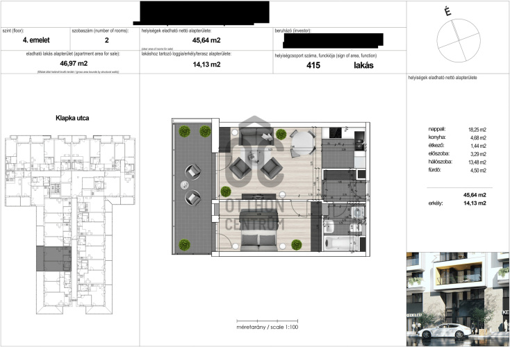Click the bottom-left balcony plant
The height and width of the screenshot is (347, 510).
[x=185, y=244]
